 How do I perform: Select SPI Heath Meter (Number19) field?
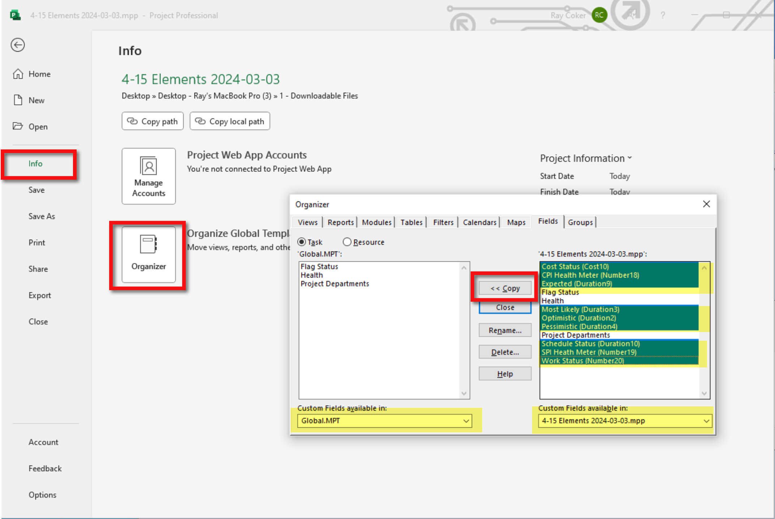coord(620,352)
